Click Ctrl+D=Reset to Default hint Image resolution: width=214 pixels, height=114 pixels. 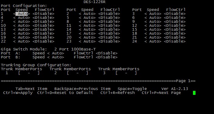[65, 93]
